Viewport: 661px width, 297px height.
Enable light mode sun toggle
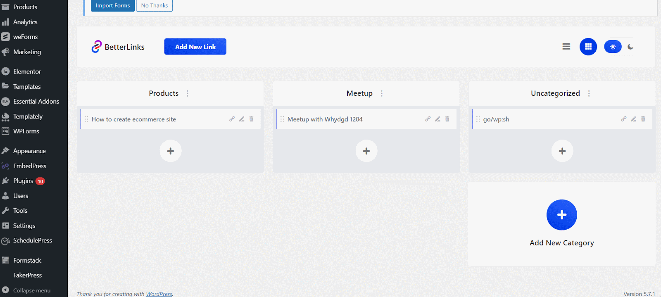[613, 47]
